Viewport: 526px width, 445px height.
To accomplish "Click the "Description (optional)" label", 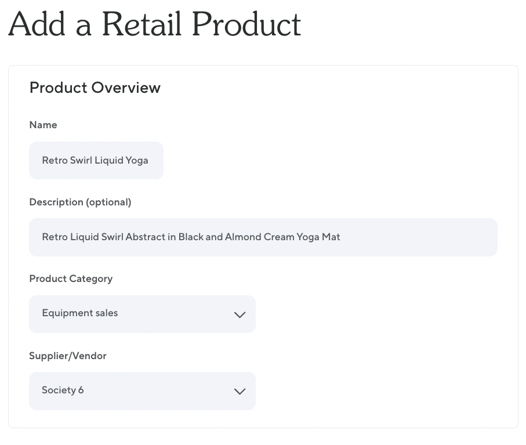I will pyautogui.click(x=80, y=202).
